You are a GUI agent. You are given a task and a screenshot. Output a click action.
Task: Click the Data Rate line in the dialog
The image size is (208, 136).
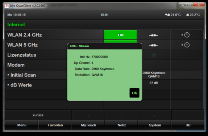tap(95, 69)
